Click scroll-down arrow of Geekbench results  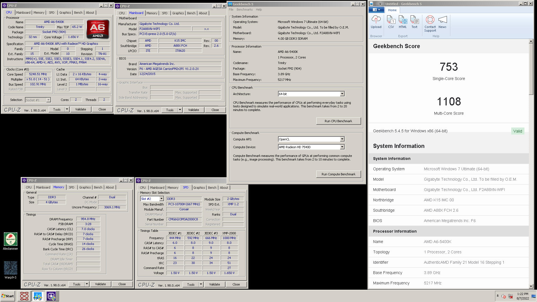coord(531,286)
